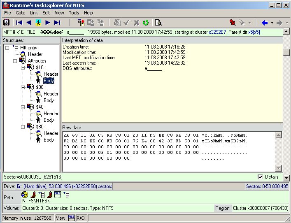Open the search document magnifier icon
This screenshot has width=291, height=223.
[158, 23]
